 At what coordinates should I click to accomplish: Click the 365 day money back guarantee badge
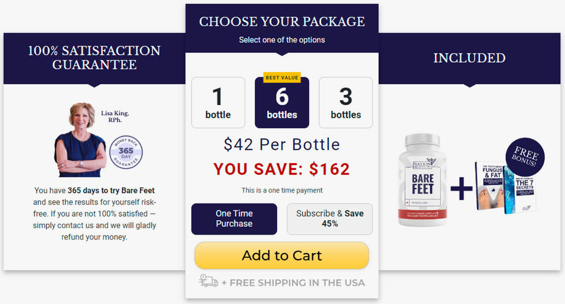pyautogui.click(x=126, y=152)
